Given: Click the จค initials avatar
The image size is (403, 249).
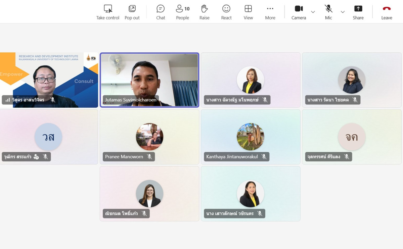Looking at the screenshot, I should [x=352, y=137].
